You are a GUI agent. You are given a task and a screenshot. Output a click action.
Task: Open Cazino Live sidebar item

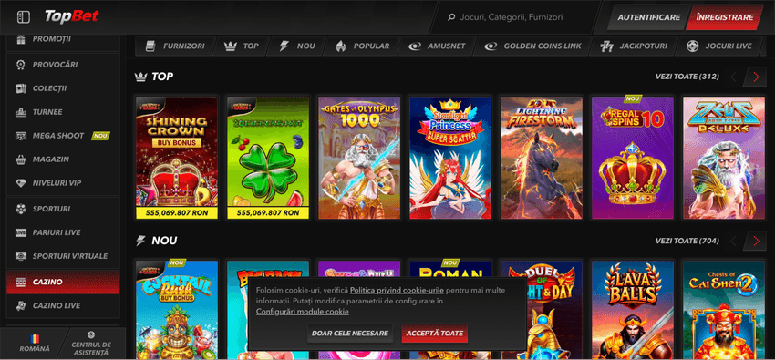click(63, 305)
